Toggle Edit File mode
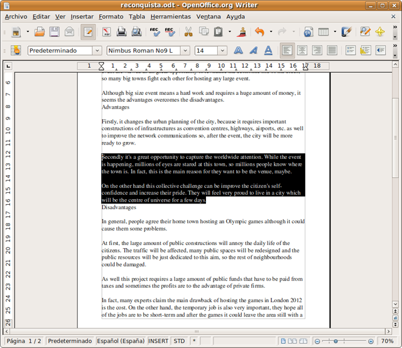 [88, 31]
